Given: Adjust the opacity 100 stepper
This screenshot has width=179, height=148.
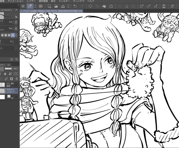Looking at the screenshot, I should click(x=13, y=28).
